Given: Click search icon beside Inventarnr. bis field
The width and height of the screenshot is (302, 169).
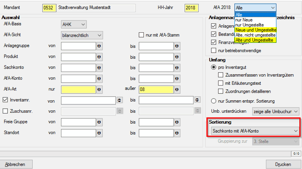Looking at the screenshot, I should 196,100.
